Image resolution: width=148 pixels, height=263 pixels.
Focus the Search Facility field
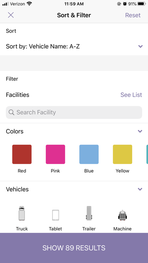(74, 112)
